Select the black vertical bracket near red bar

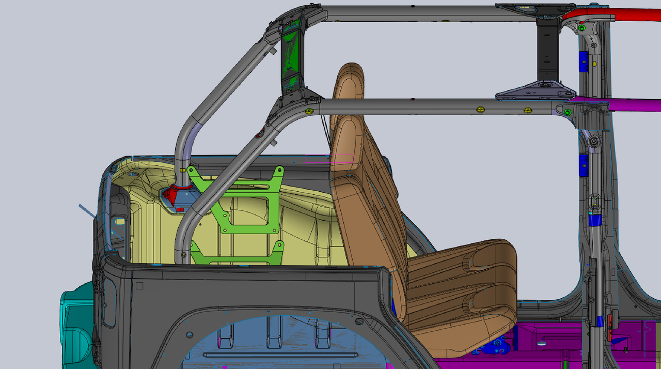(x=548, y=49)
